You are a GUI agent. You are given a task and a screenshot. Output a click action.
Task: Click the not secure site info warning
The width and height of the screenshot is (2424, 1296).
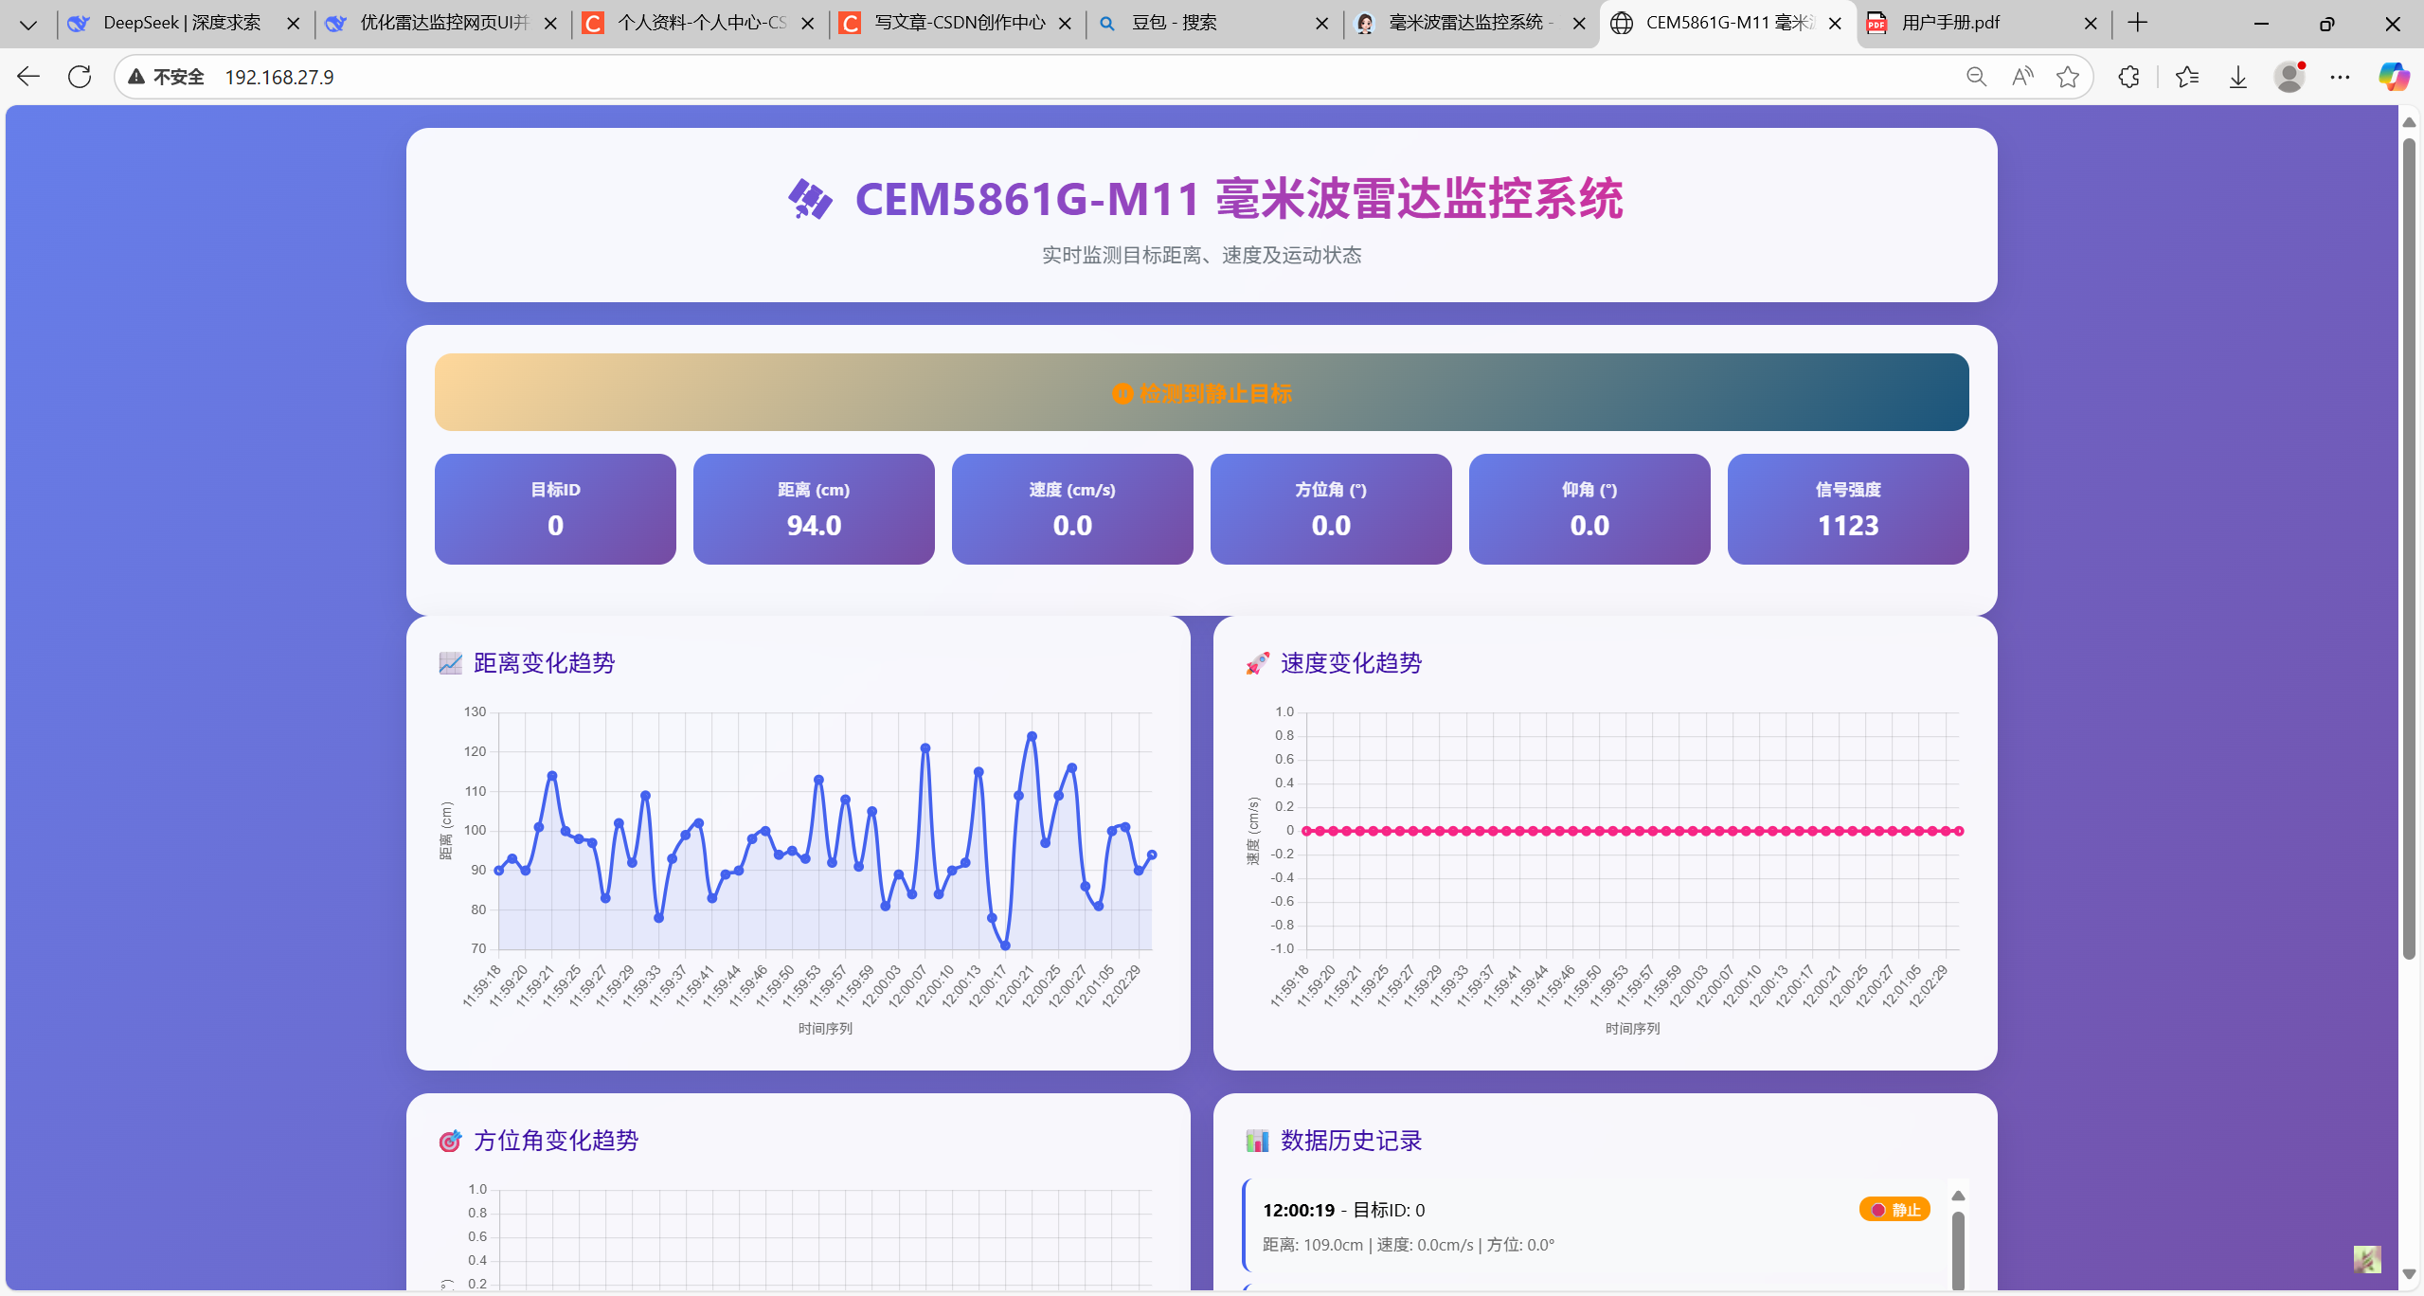click(x=167, y=77)
